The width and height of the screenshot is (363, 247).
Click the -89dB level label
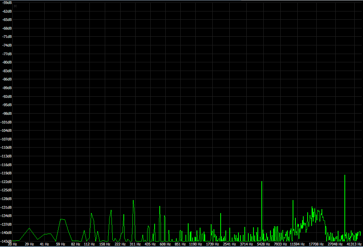7,88
